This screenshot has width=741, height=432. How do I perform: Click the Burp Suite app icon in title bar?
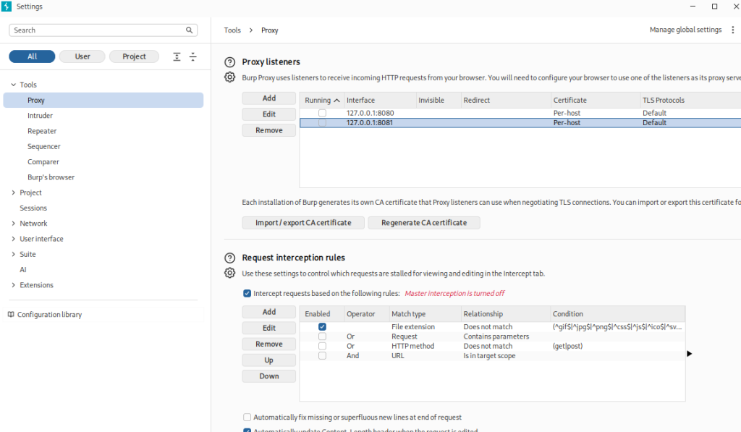pyautogui.click(x=6, y=7)
